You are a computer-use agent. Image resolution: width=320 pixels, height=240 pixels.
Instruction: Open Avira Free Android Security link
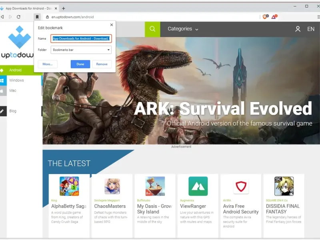click(x=241, y=209)
